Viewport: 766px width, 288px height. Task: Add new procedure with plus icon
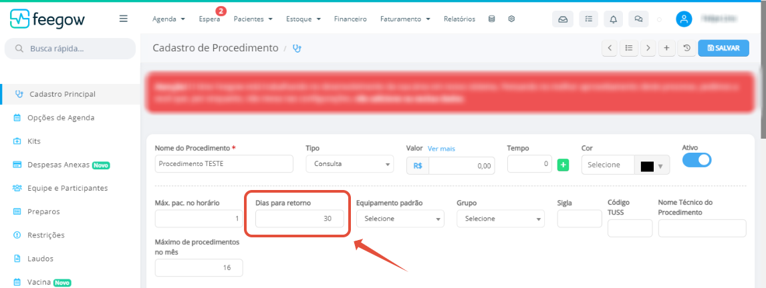click(667, 48)
